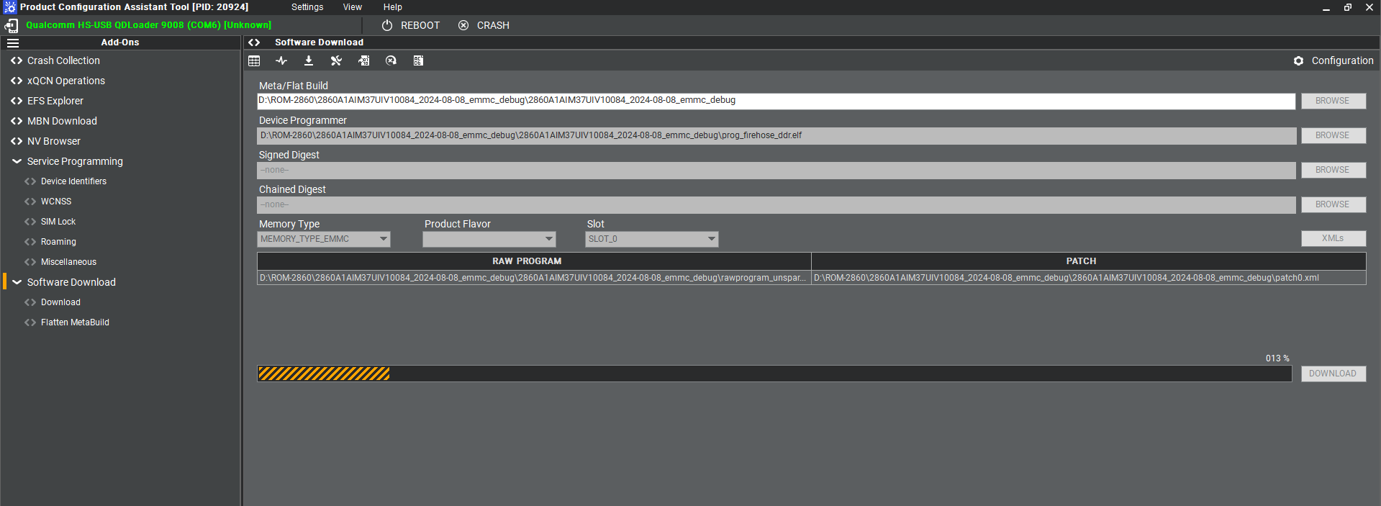Open the Slot dropdown
The height and width of the screenshot is (506, 1381).
click(651, 239)
